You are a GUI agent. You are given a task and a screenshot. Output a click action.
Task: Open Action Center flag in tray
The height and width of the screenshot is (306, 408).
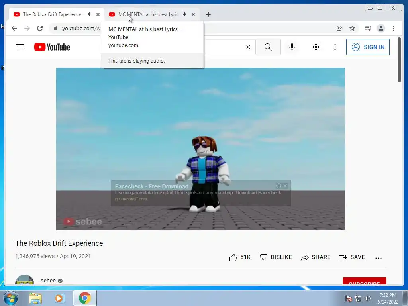tap(348, 298)
